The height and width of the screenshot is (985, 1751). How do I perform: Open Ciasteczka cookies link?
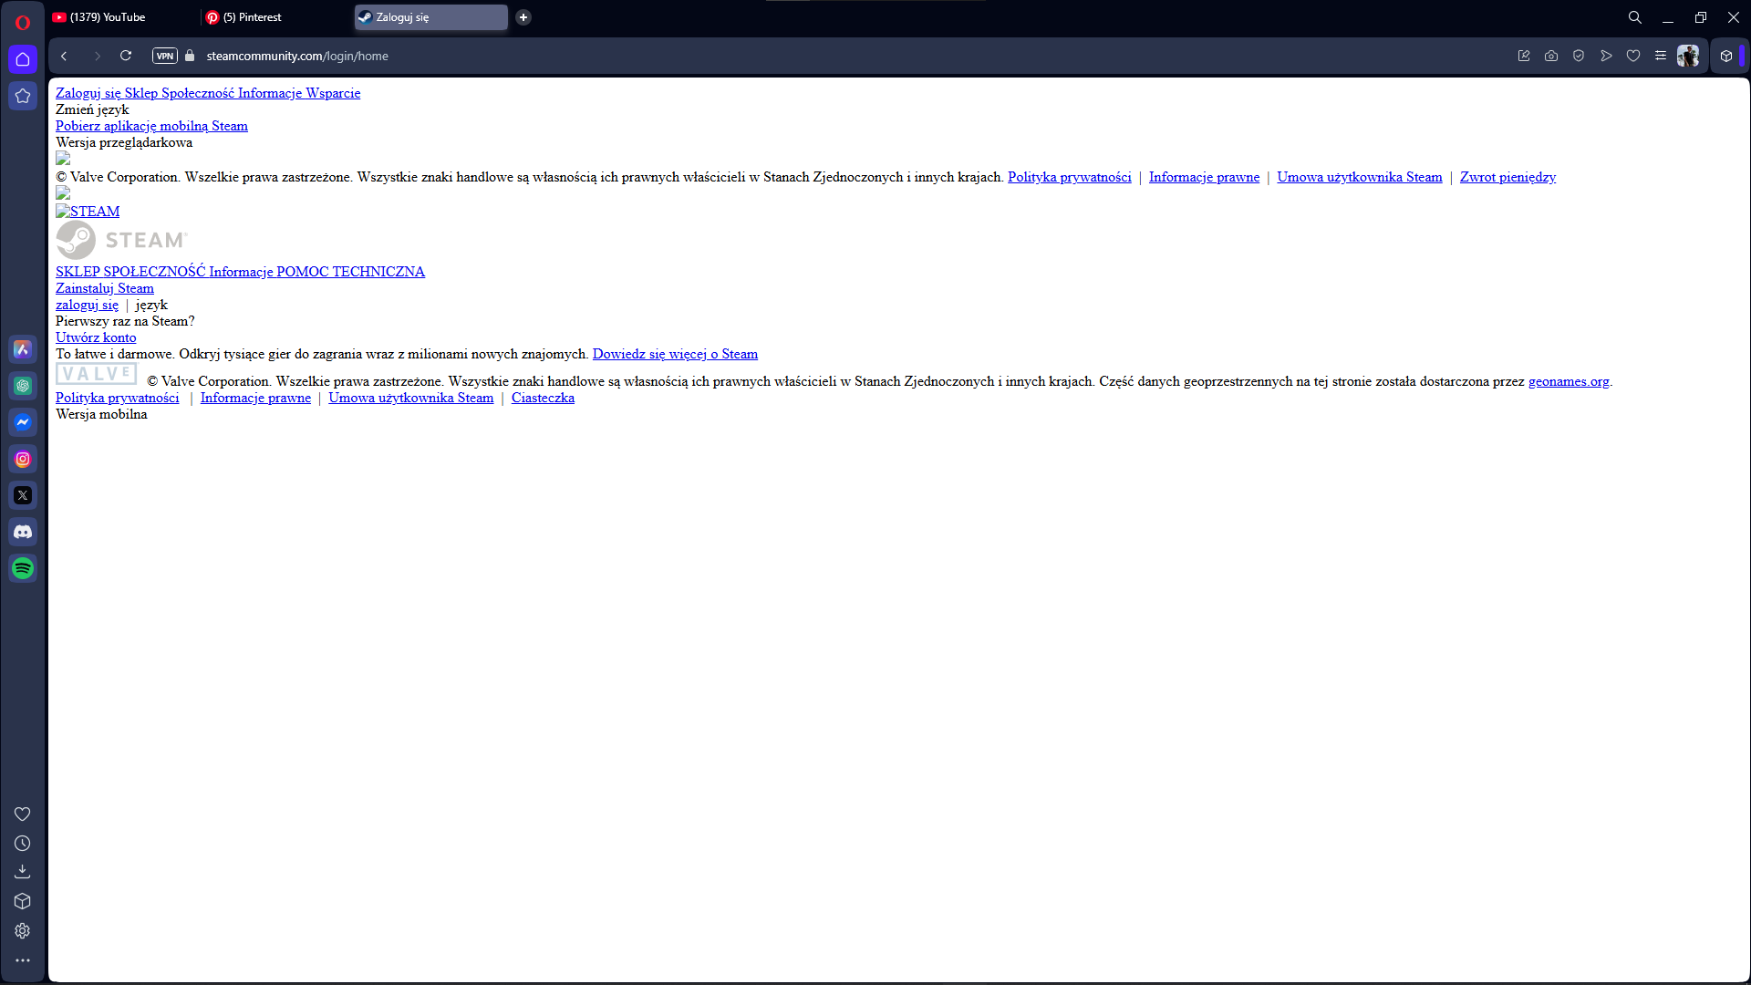(x=543, y=398)
